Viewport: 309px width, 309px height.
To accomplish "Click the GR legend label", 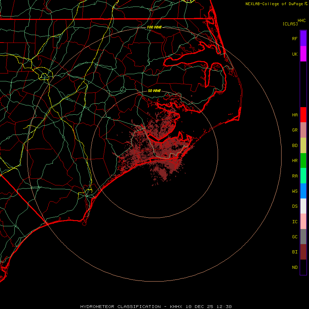I will click(x=295, y=130).
